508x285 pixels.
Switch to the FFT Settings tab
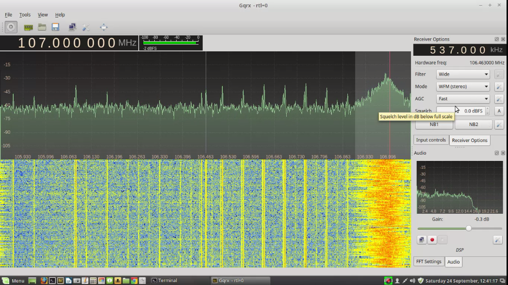point(428,262)
